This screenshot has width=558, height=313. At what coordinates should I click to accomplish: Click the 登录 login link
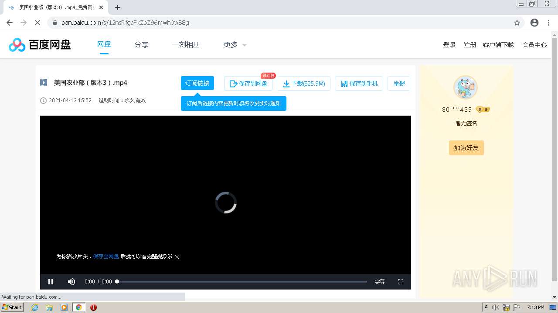coord(449,45)
